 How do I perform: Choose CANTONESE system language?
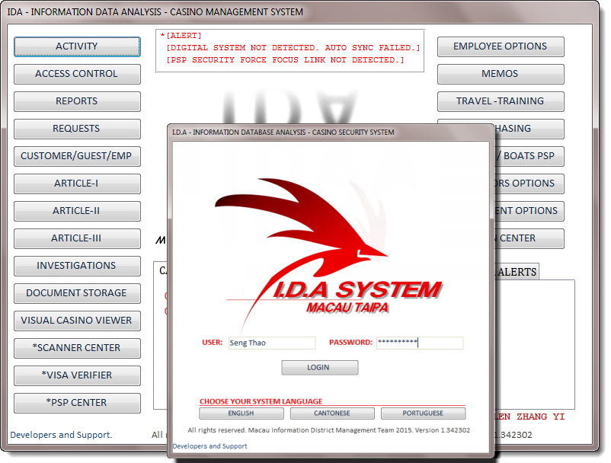click(333, 414)
